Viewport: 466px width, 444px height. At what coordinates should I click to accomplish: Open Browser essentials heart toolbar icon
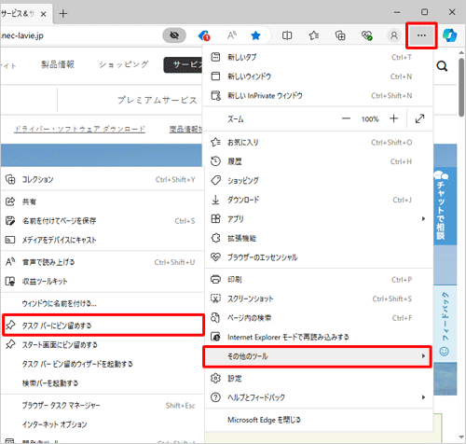(x=367, y=35)
